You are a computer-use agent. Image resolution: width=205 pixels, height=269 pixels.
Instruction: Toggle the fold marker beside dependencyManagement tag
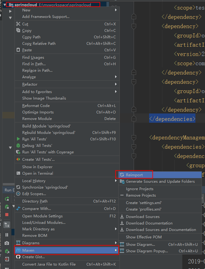point(134,138)
